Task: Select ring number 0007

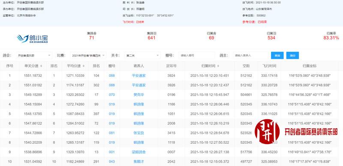Action: [171, 152]
